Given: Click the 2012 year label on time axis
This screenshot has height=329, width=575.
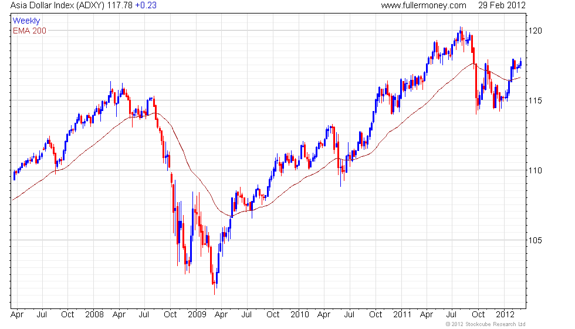Looking at the screenshot, I should (x=505, y=315).
